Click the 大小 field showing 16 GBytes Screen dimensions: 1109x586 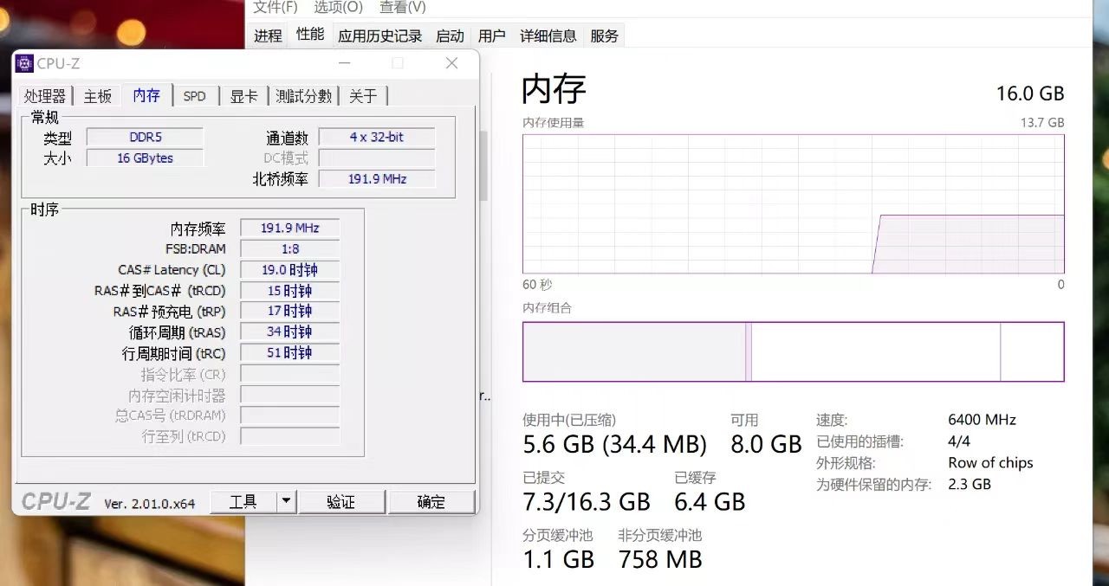[145, 158]
